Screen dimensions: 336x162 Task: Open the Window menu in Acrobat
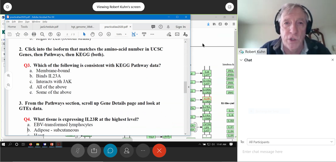(36, 21)
